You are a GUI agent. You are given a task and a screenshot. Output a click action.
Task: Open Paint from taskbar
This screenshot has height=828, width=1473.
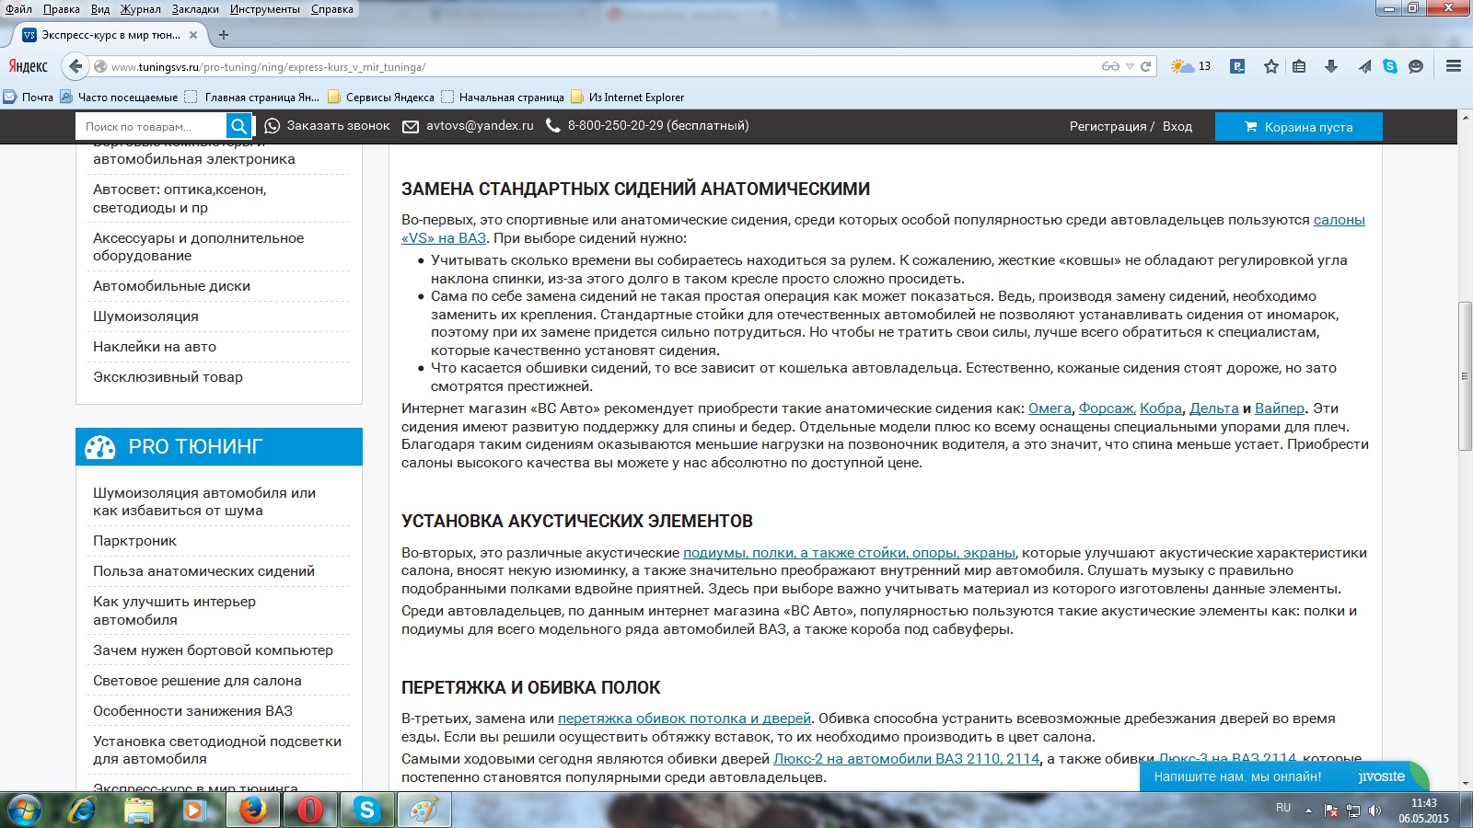pos(423,810)
